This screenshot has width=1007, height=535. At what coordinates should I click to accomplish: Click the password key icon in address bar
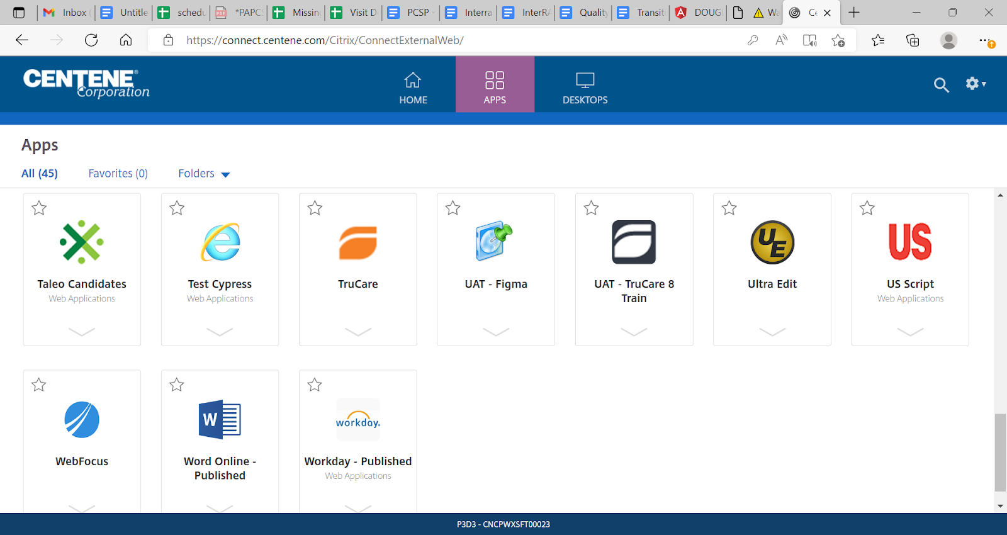coord(753,40)
